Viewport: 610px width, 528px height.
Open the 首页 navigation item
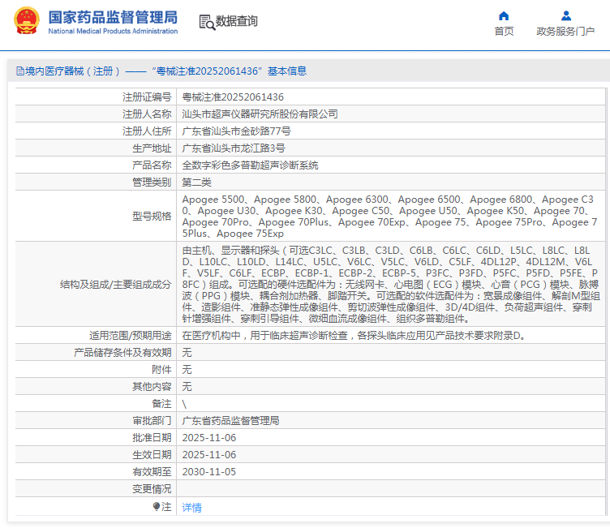(x=504, y=31)
